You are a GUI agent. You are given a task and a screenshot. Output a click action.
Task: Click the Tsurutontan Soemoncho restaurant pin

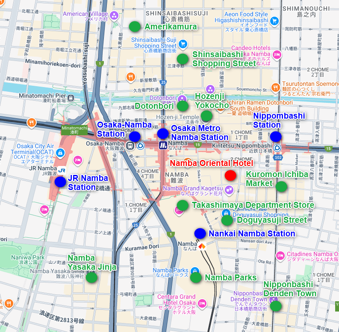pyautogui.click(x=275, y=88)
